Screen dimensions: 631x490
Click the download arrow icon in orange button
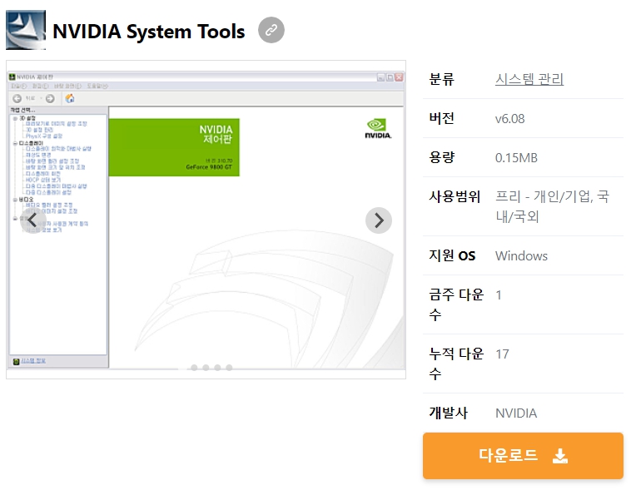tap(560, 456)
